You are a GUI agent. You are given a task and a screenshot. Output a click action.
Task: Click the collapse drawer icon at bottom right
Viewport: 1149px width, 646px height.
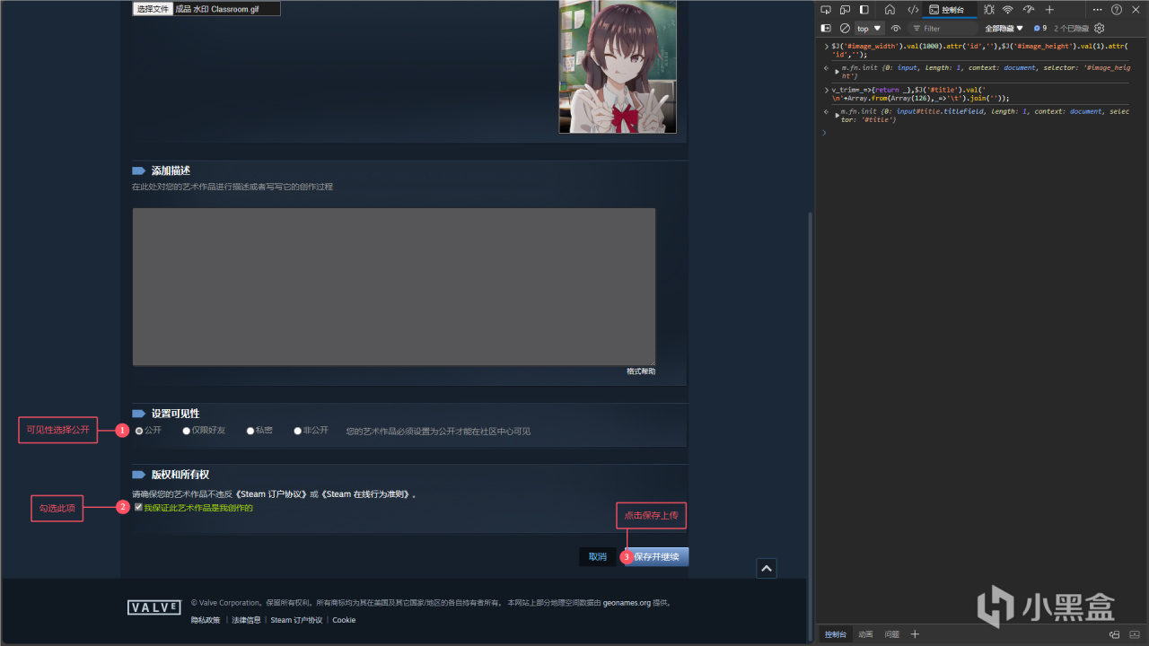[1135, 634]
